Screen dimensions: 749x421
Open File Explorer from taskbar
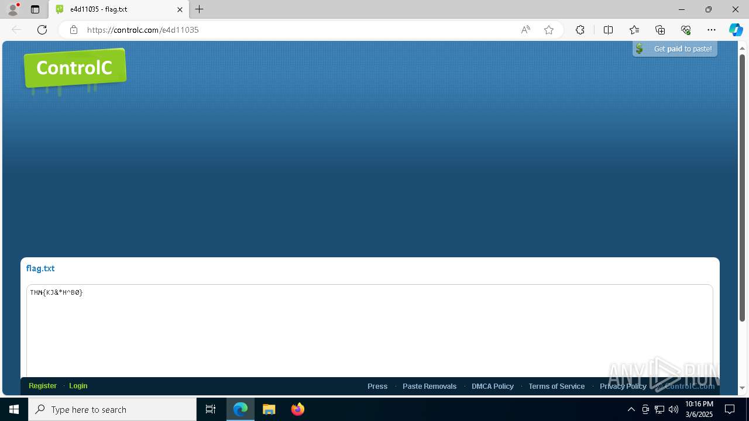point(269,409)
